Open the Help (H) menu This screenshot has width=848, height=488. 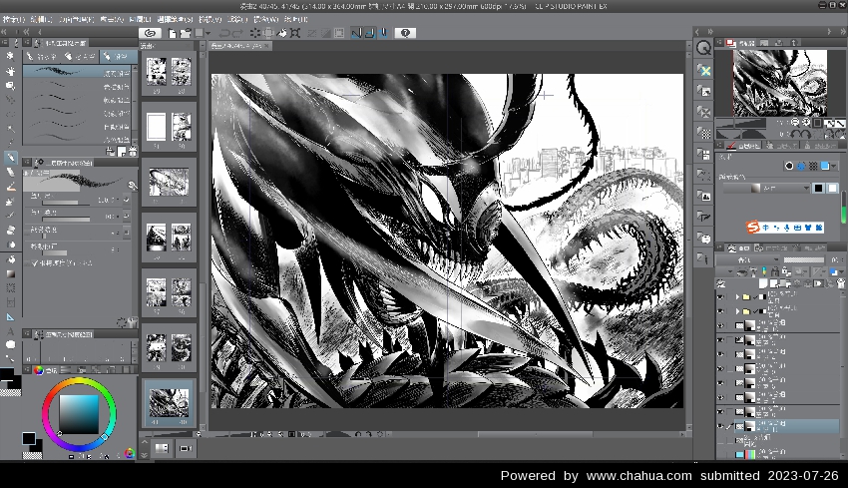click(x=296, y=19)
